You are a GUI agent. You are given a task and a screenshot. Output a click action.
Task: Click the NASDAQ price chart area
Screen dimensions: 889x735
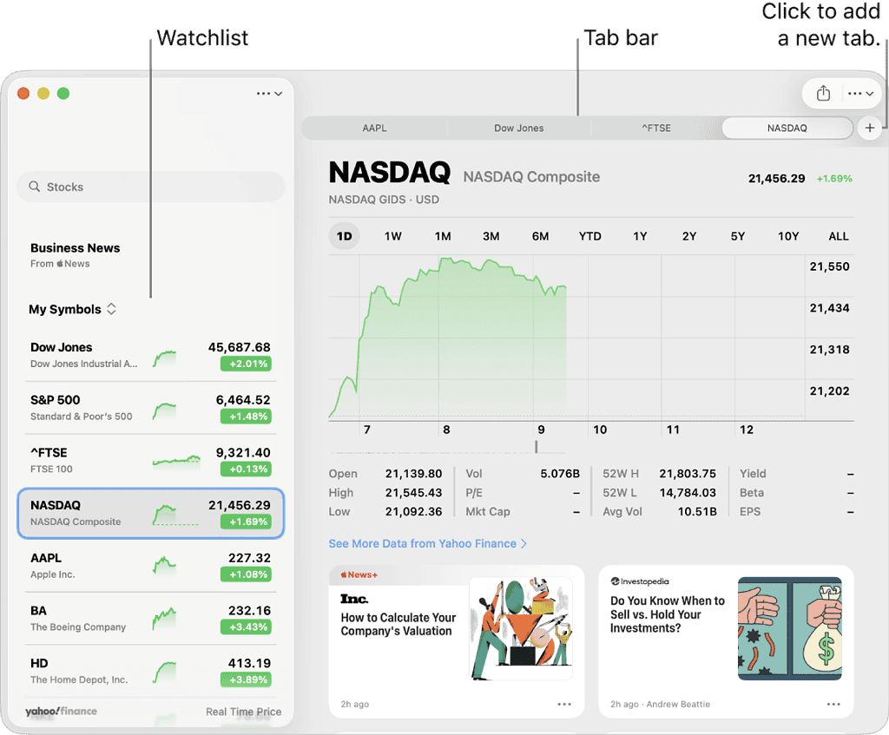pyautogui.click(x=566, y=338)
